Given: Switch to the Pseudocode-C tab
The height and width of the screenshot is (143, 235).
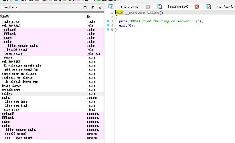Looking at the screenshot, I should point(178,7).
